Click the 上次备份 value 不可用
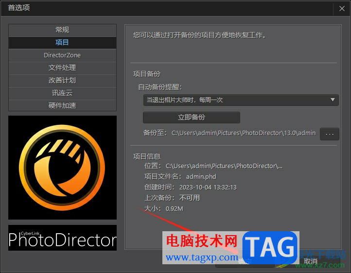351x273 pixels. (x=190, y=198)
